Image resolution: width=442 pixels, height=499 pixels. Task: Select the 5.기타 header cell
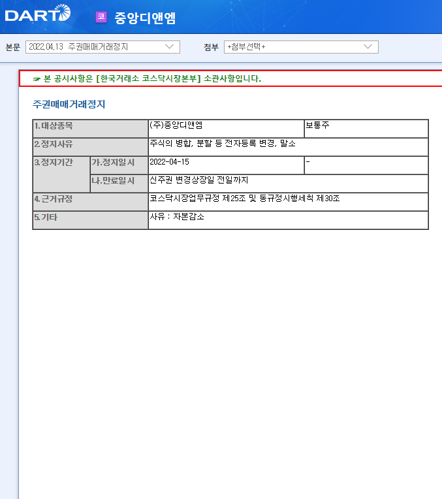[90, 220]
